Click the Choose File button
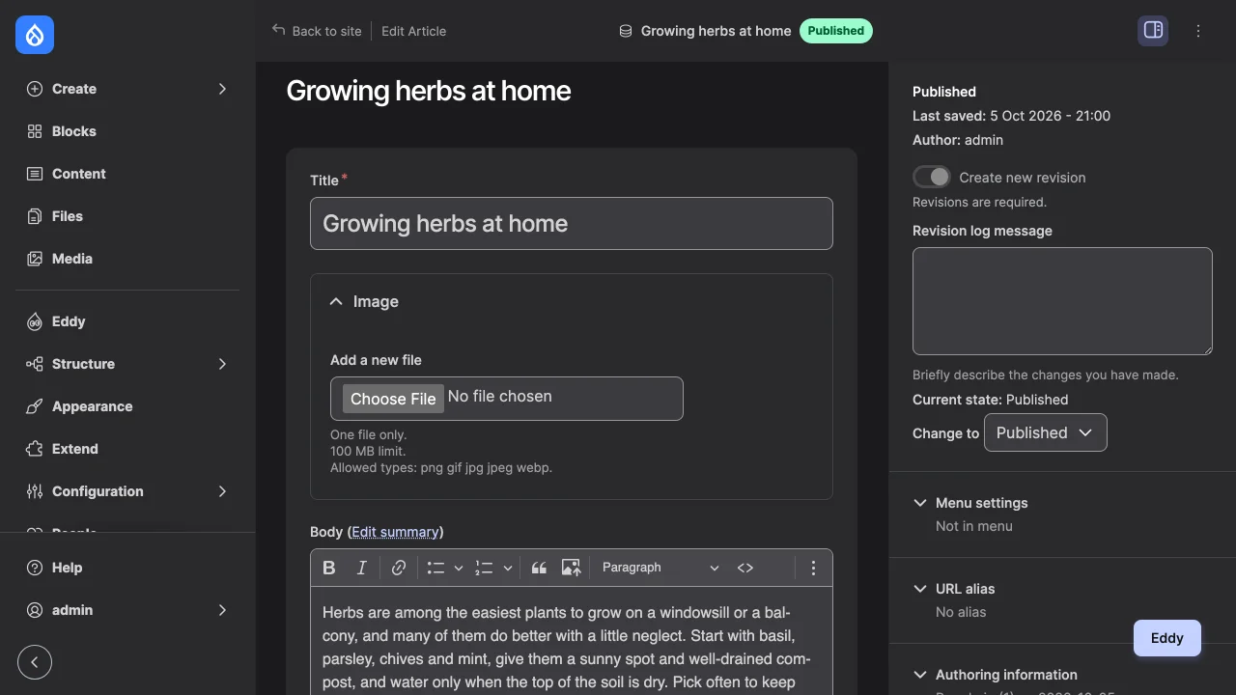This screenshot has width=1236, height=695. (x=393, y=399)
